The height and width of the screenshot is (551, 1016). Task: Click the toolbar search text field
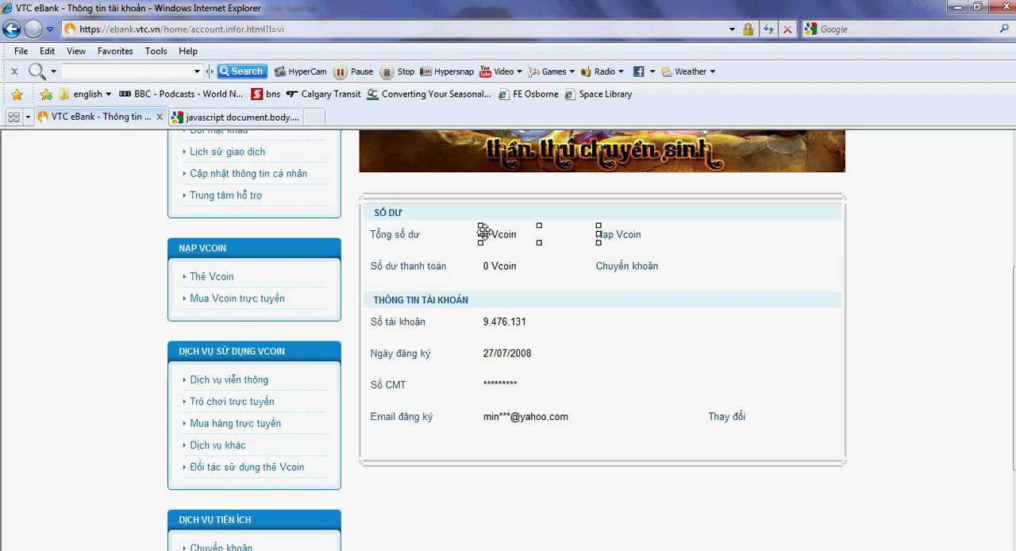click(x=127, y=71)
